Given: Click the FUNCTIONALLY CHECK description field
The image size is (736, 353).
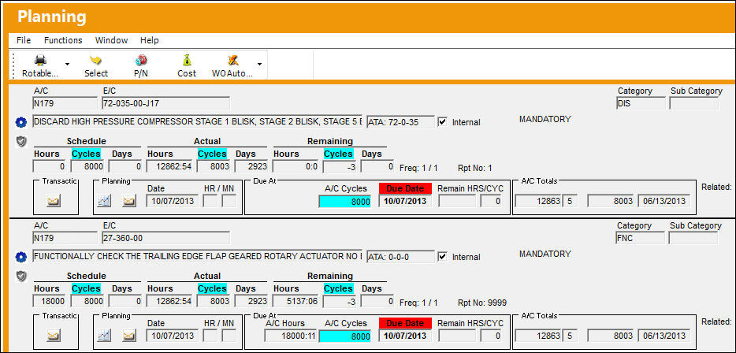Looking at the screenshot, I should [x=197, y=257].
